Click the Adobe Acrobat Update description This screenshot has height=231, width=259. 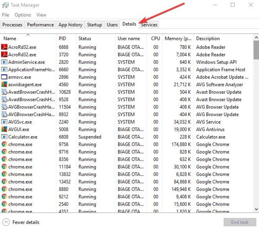click(222, 77)
